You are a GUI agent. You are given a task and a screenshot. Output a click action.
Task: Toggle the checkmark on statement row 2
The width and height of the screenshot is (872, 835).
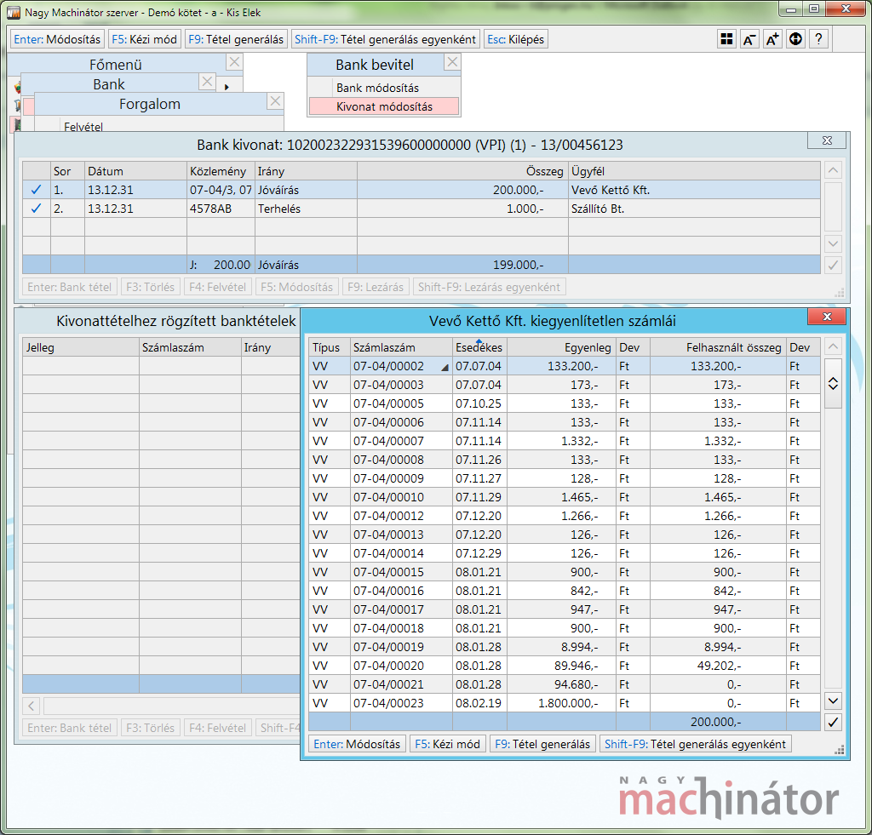pyautogui.click(x=36, y=209)
